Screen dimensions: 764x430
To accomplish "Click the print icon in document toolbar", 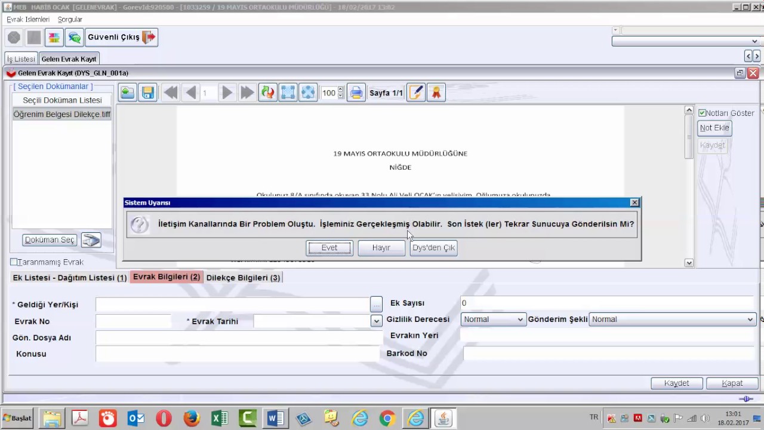I will tap(356, 93).
